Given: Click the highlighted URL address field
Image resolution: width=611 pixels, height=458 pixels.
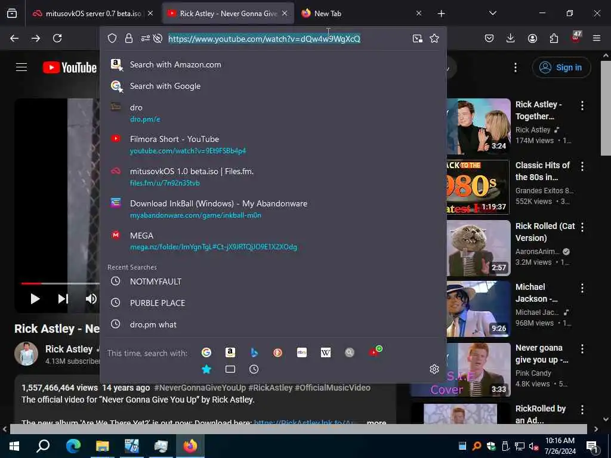Looking at the screenshot, I should pos(264,39).
